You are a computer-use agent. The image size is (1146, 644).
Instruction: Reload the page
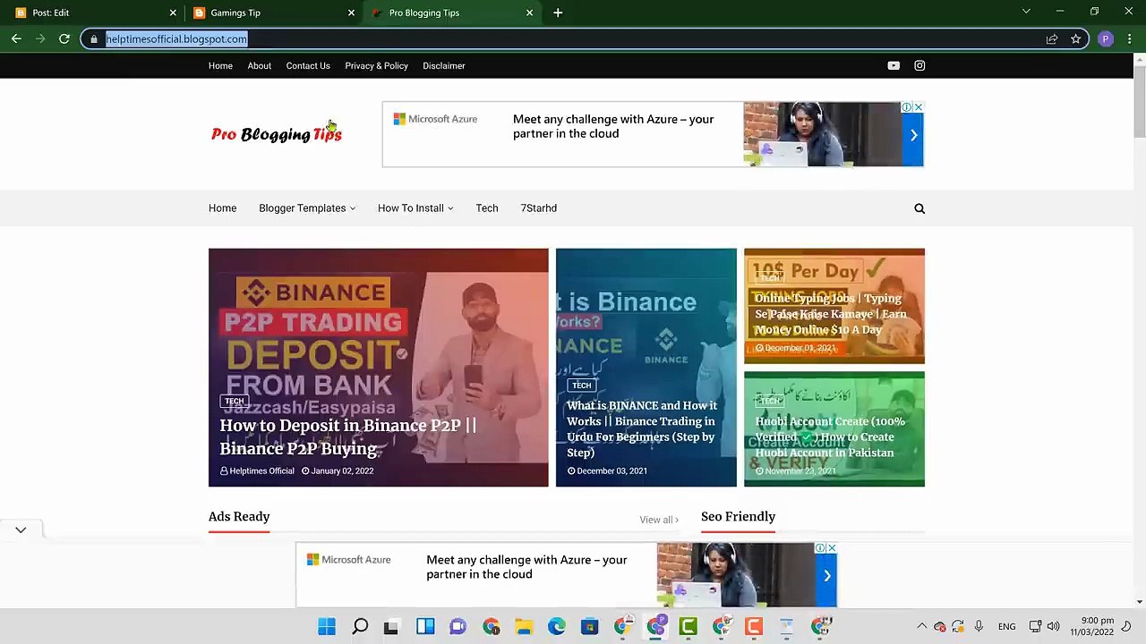coord(64,38)
